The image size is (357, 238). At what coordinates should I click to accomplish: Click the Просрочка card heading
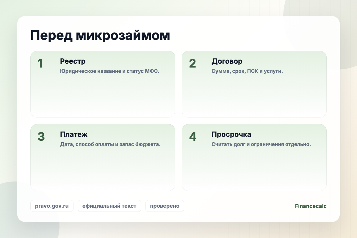click(x=231, y=134)
